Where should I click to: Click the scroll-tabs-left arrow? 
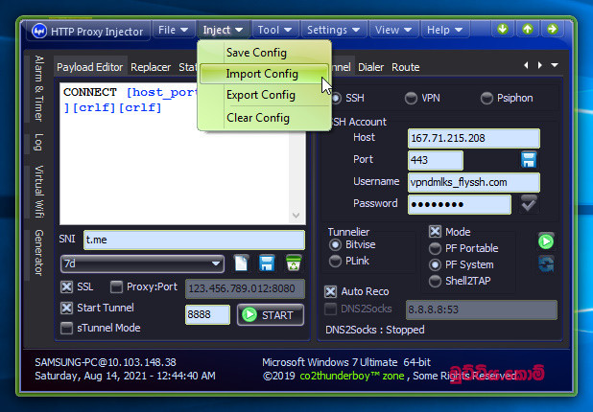526,65
